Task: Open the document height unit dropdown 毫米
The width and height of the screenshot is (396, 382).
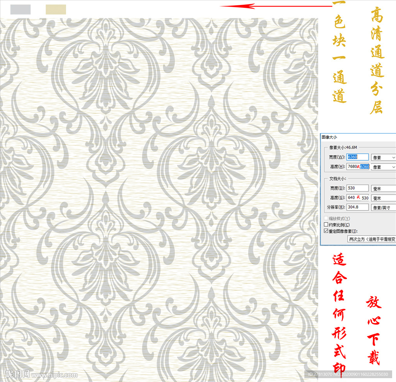Action: [x=383, y=198]
